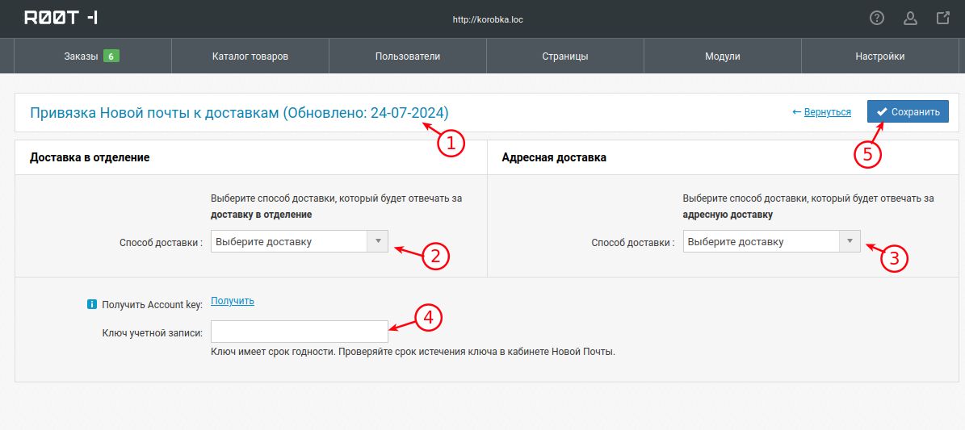
Task: Open the Настройки menu
Action: 880,56
